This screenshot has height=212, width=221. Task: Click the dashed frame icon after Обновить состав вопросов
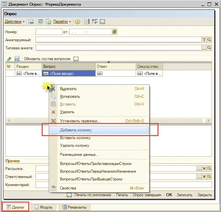76,59
